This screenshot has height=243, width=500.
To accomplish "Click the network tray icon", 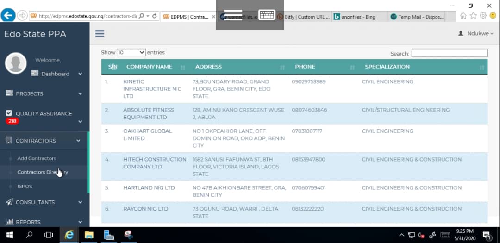I will tap(412, 235).
